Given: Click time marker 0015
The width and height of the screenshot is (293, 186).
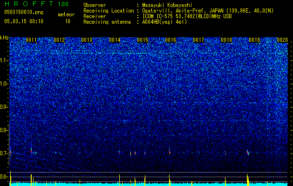Looking at the screenshot, I should 143,40.
